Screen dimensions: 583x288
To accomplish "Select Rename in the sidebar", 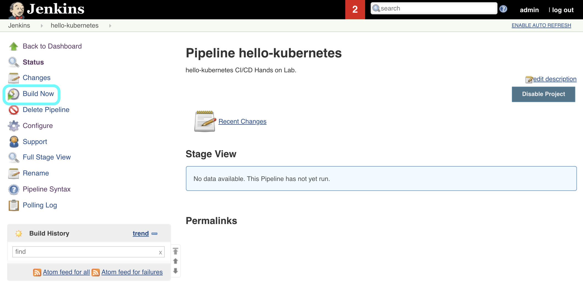I will (x=36, y=173).
